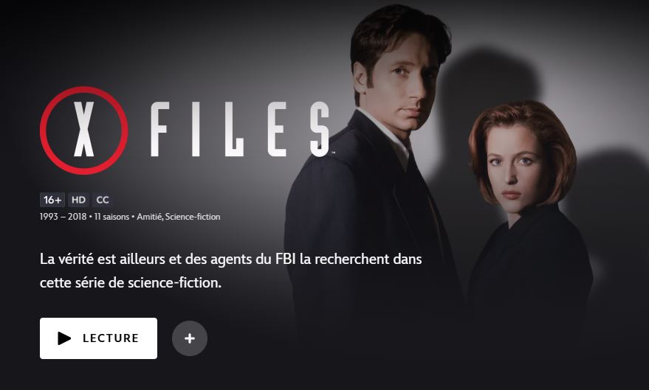This screenshot has height=390, width=649.
Task: Click the dark-haired man in the suit
Action: point(373,186)
